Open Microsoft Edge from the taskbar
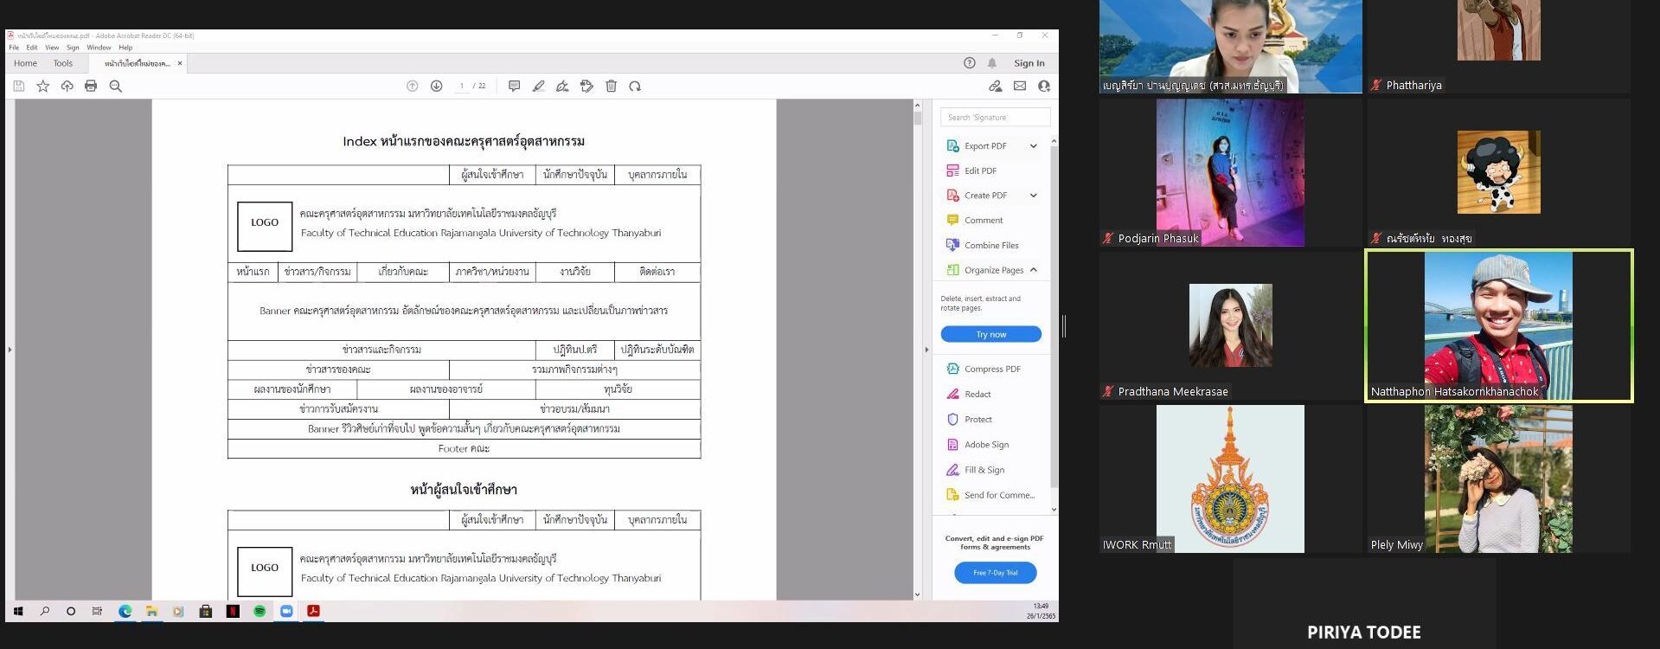Image resolution: width=1660 pixels, height=649 pixels. (125, 611)
